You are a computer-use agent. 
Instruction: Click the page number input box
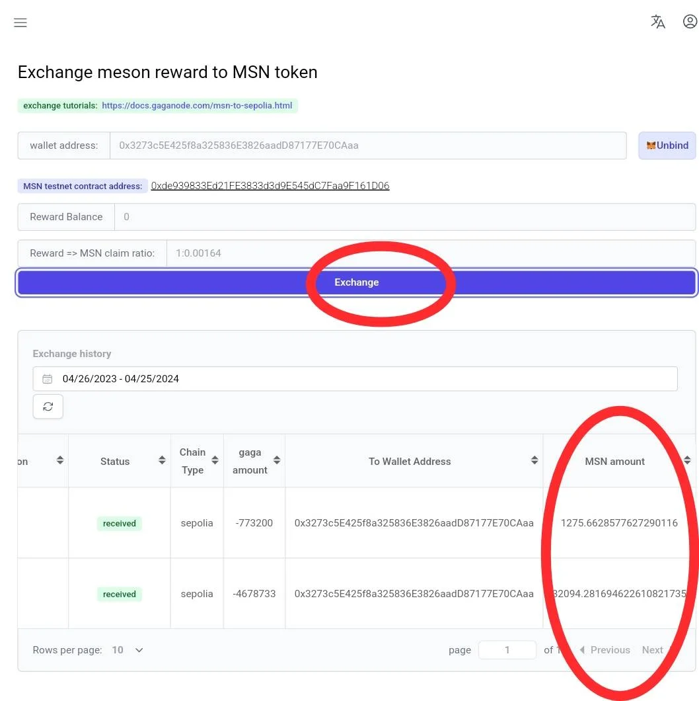coord(507,650)
